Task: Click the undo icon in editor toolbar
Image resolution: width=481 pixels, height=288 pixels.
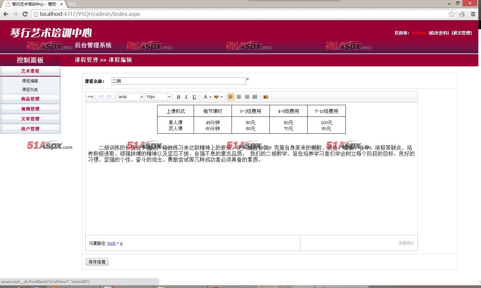Action: 101,97
